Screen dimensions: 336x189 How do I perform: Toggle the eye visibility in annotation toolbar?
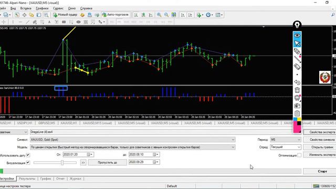(x=297, y=35)
